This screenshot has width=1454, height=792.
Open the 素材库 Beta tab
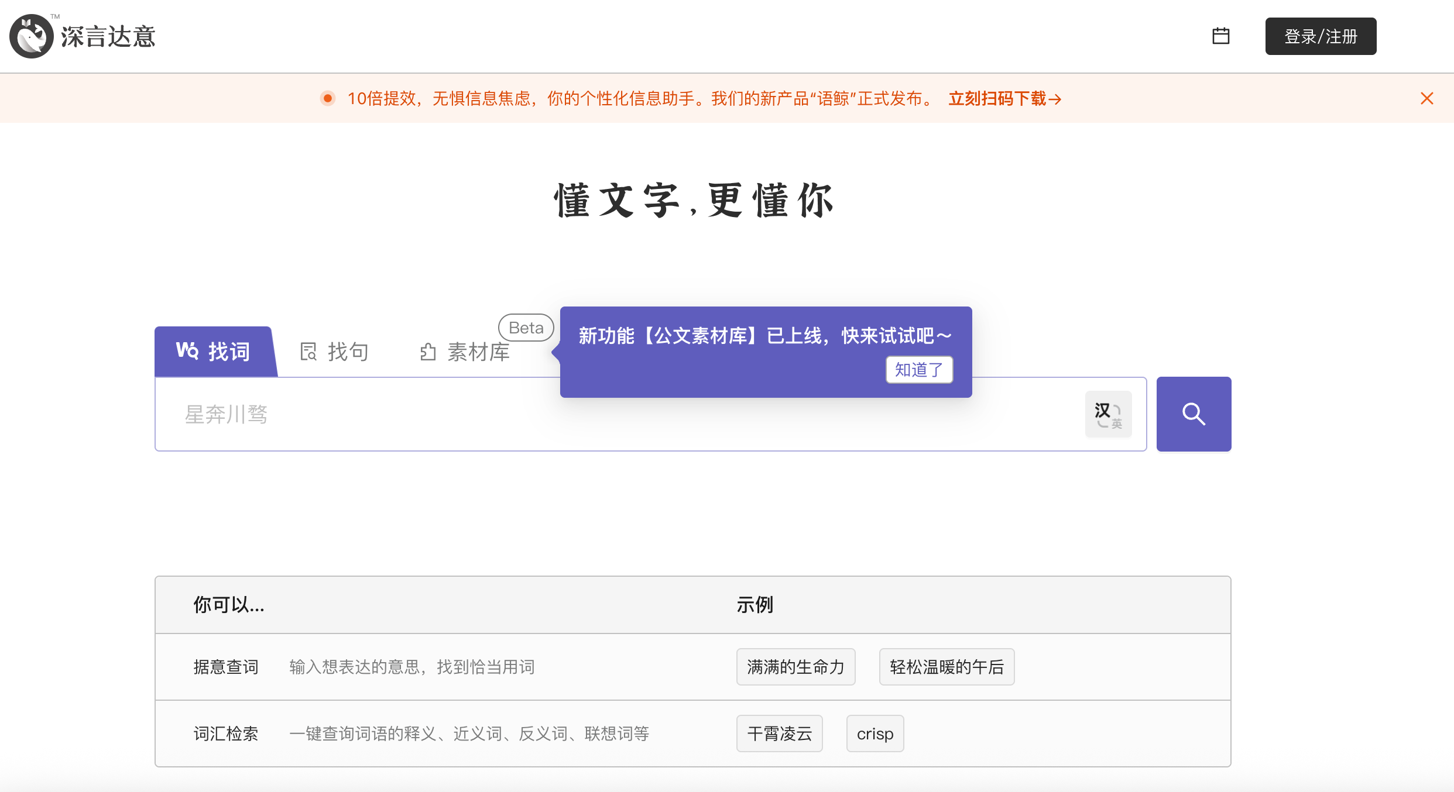(478, 352)
